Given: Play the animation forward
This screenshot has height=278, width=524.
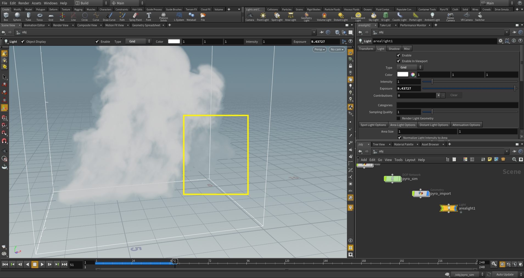Looking at the screenshot, I should coord(42,264).
